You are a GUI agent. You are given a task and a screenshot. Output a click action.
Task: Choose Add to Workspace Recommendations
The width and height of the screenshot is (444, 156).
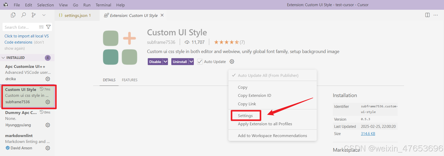pyautogui.click(x=272, y=136)
